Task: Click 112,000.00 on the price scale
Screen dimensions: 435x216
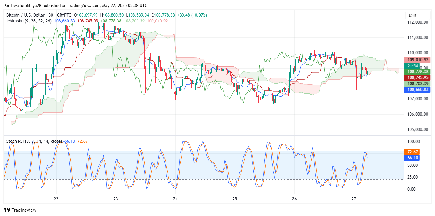Action: click(x=417, y=22)
